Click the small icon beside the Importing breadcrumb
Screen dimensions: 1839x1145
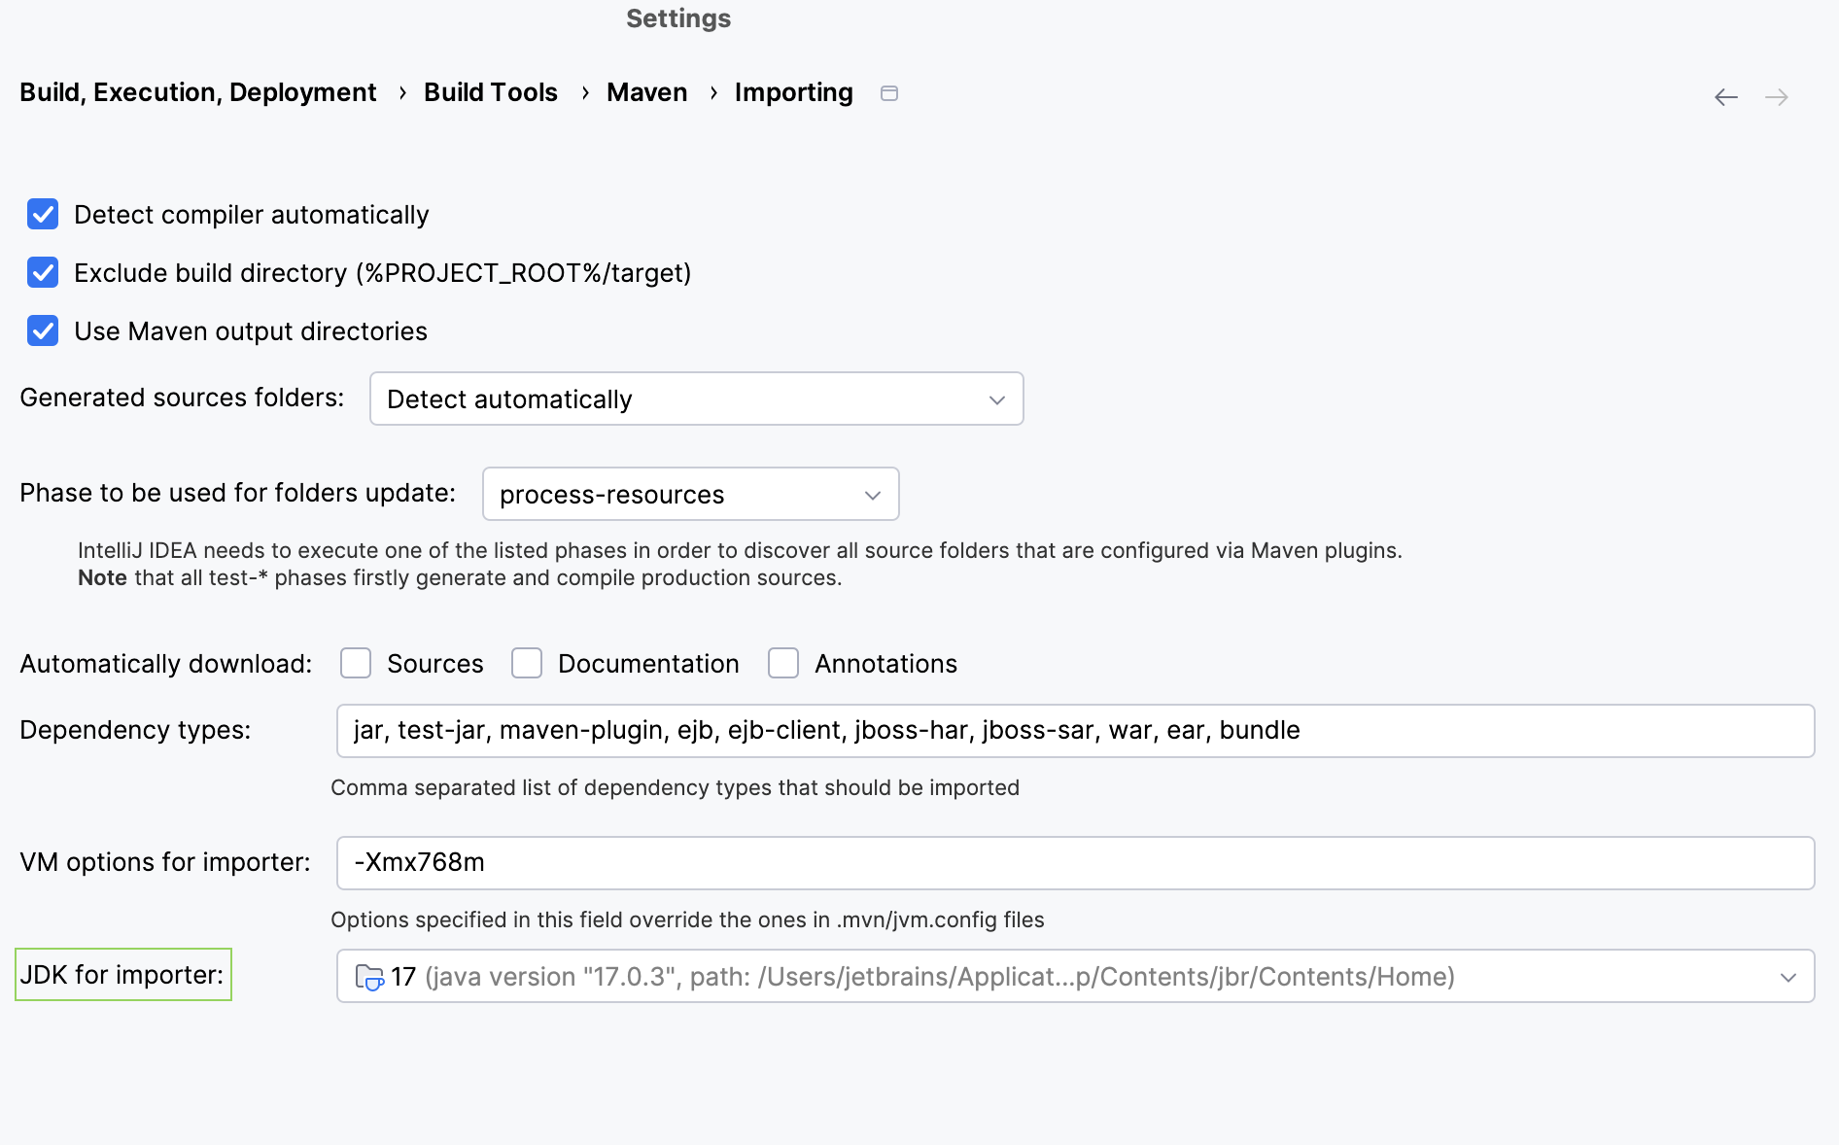887,93
